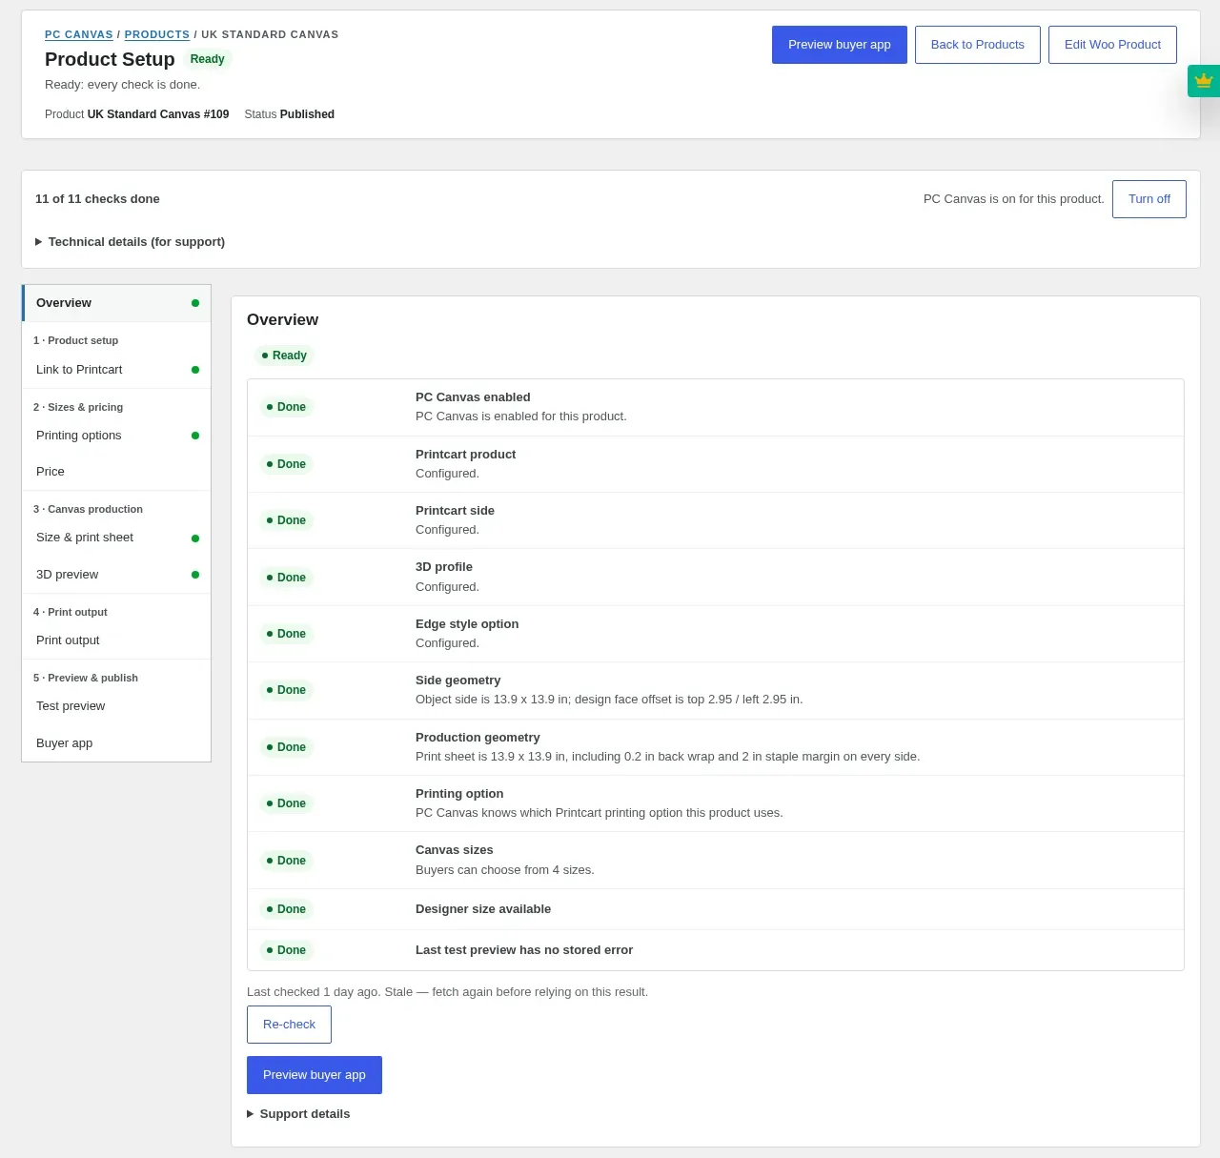This screenshot has height=1158, width=1220.
Task: Click 'Ready: every check is done.' text
Action: (x=123, y=85)
